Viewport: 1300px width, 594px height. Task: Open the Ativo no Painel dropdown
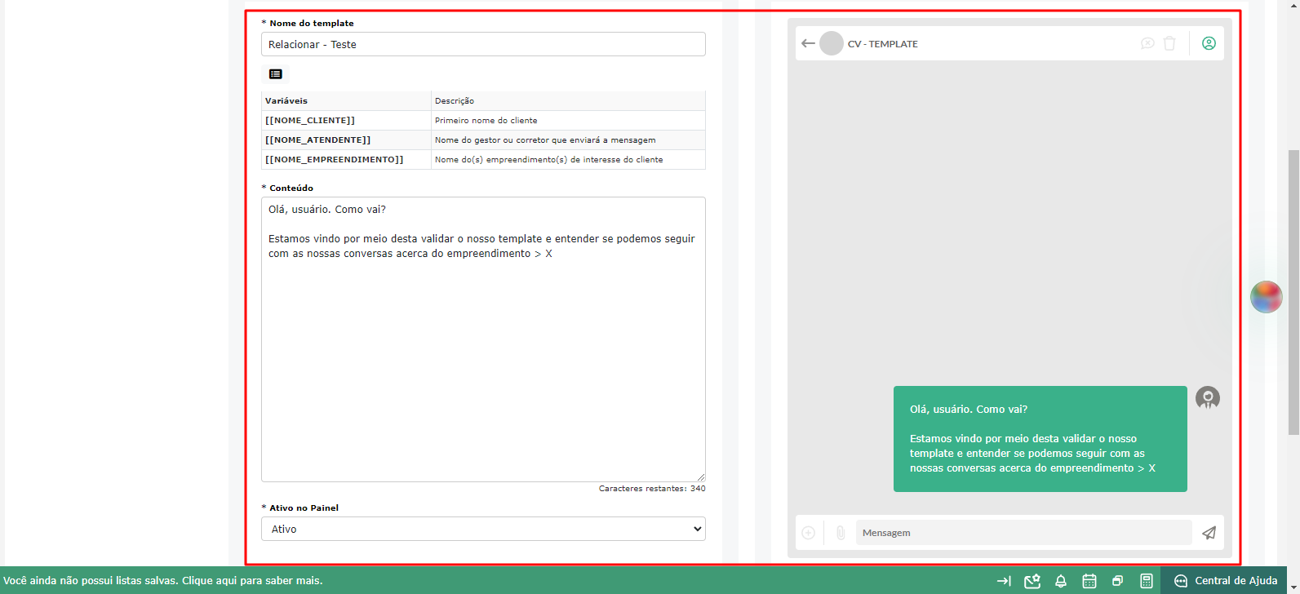[483, 529]
